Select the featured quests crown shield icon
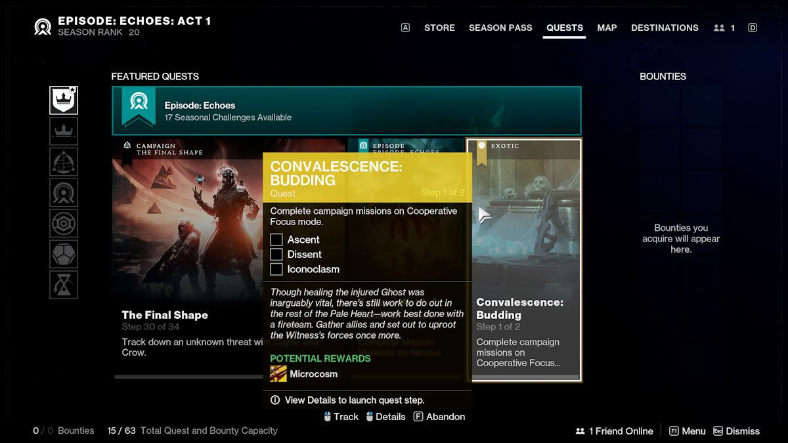This screenshot has height=443, width=788. [x=64, y=100]
